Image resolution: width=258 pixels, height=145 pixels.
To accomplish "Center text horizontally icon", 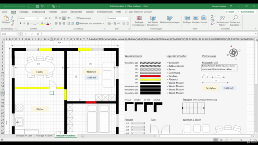I will pos(60,23).
